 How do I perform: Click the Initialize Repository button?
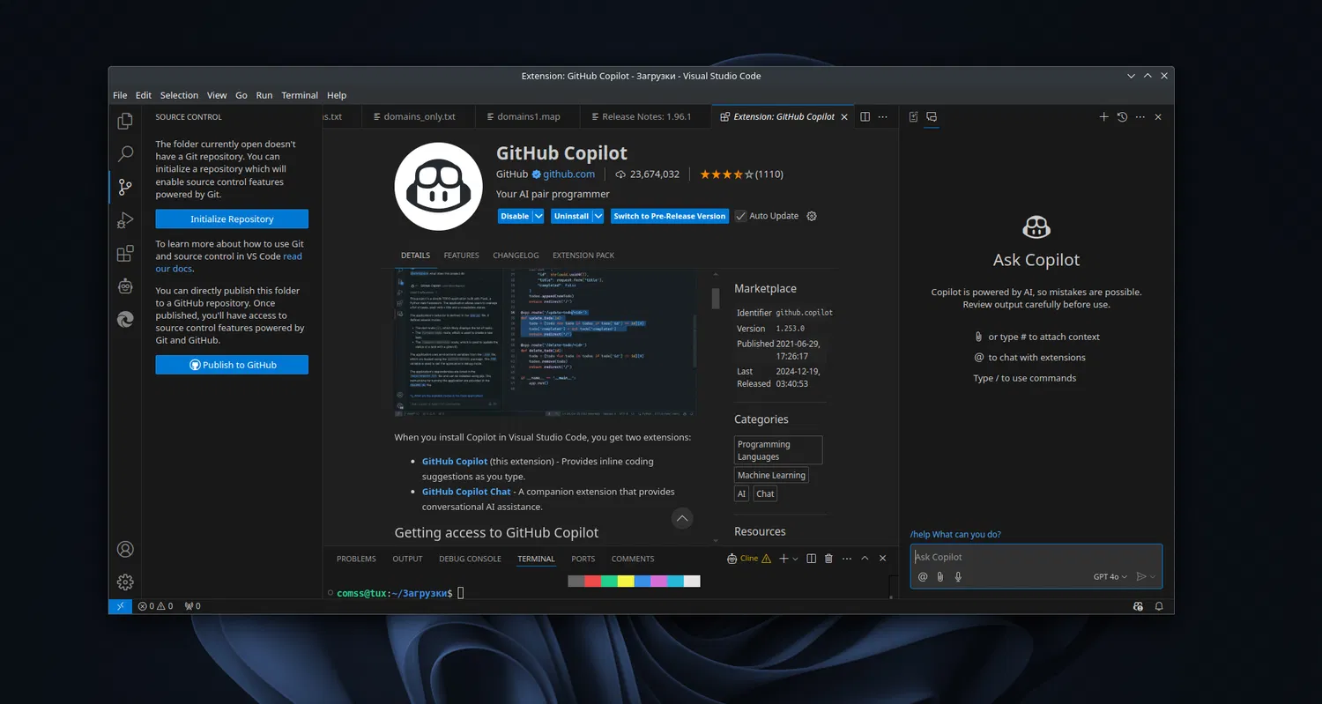pos(232,219)
